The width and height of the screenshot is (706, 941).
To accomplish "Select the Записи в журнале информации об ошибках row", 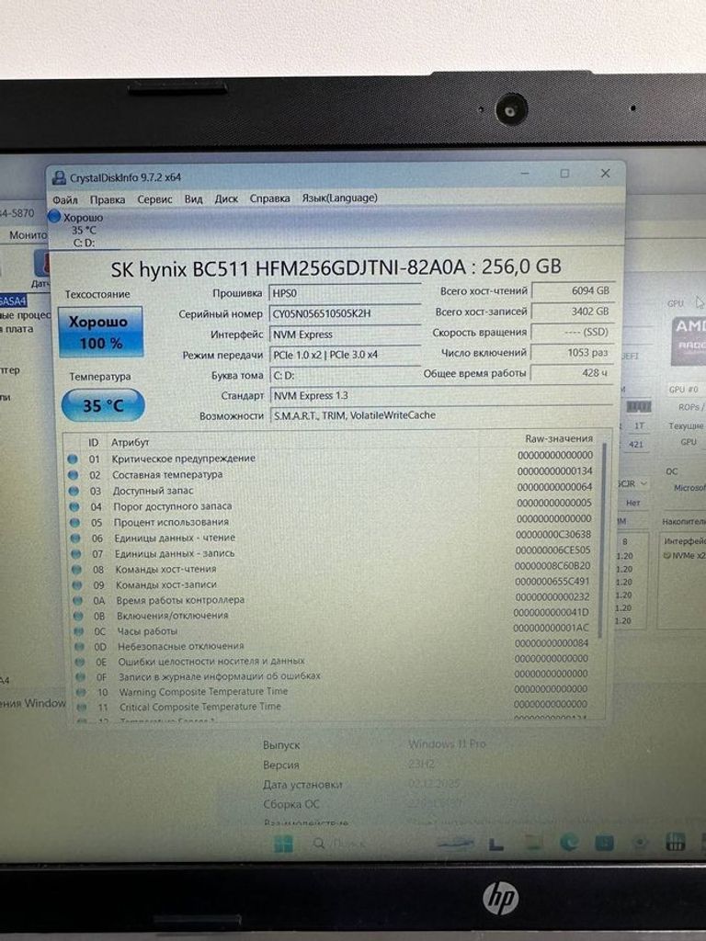I will click(x=333, y=675).
